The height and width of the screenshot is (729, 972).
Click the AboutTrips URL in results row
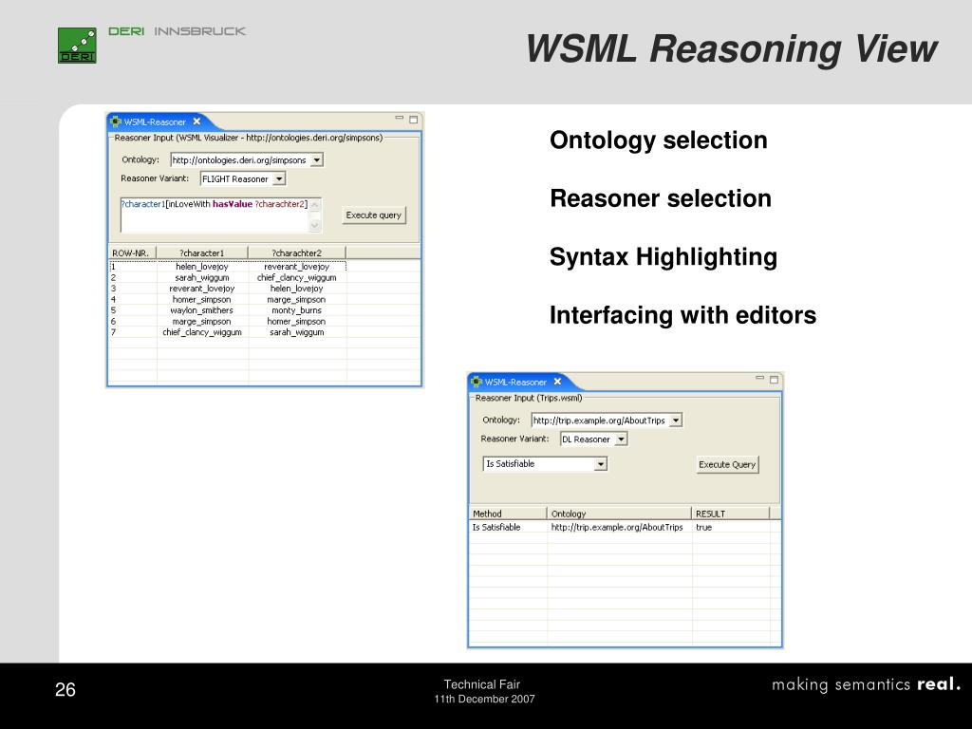point(617,527)
